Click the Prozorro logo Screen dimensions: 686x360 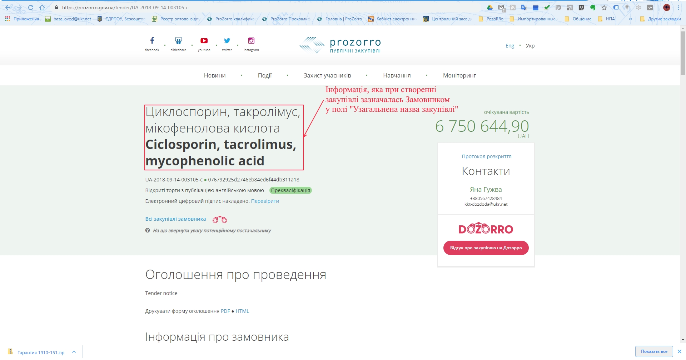point(340,45)
